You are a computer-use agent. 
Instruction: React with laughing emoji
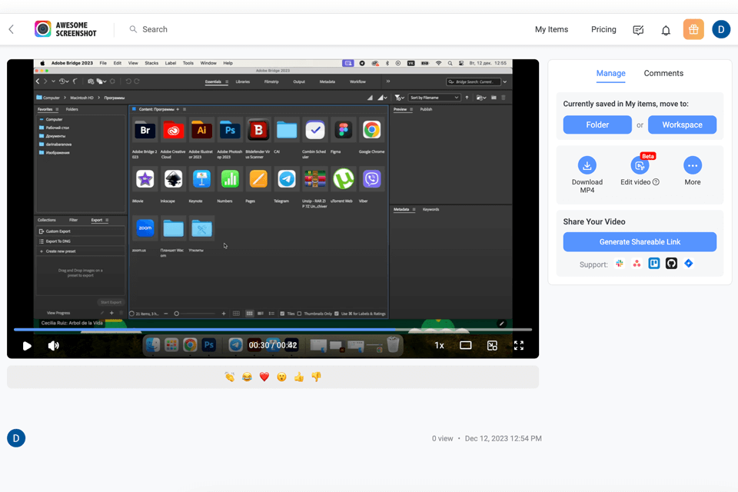click(x=247, y=377)
